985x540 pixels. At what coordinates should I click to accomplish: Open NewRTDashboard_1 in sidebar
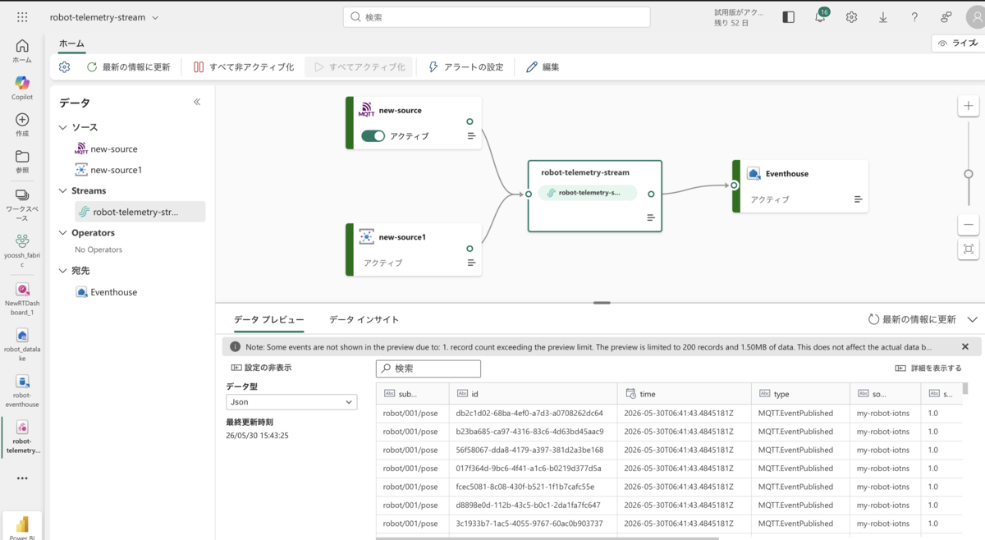(22, 299)
